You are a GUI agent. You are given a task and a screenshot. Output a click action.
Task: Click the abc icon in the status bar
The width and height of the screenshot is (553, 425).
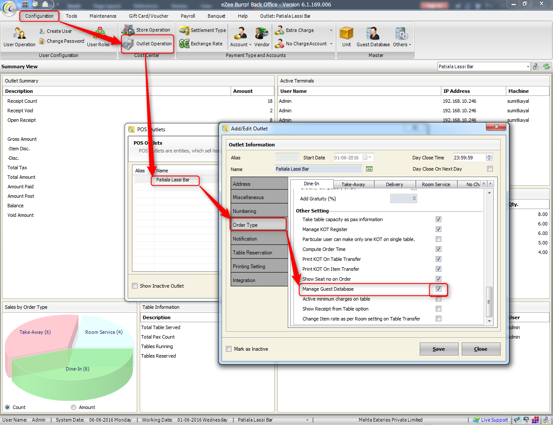[545, 420]
